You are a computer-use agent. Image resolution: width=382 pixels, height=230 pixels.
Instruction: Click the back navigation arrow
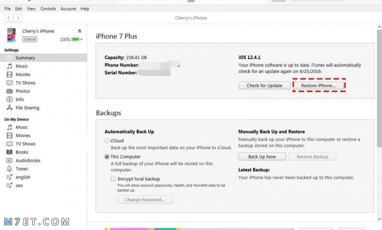coord(9,18)
